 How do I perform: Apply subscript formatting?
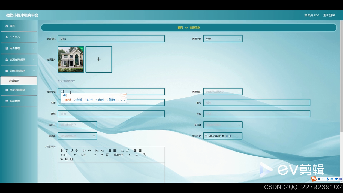click(122, 150)
